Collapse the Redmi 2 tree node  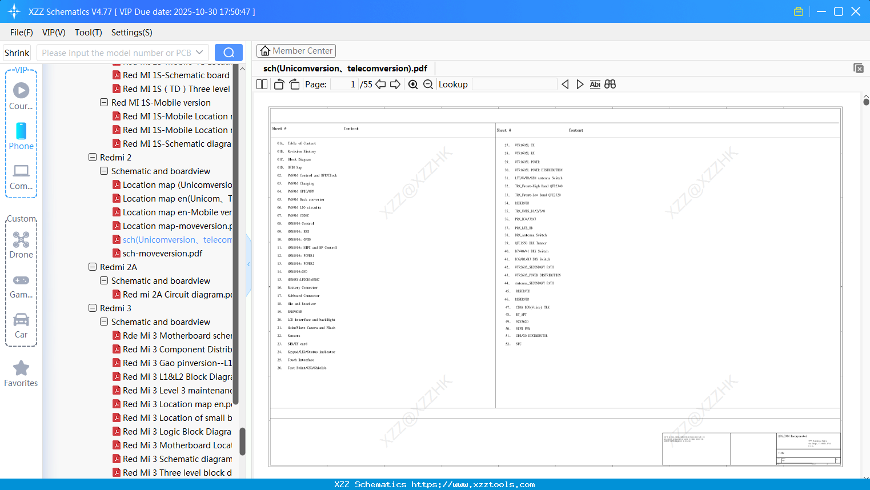92,157
